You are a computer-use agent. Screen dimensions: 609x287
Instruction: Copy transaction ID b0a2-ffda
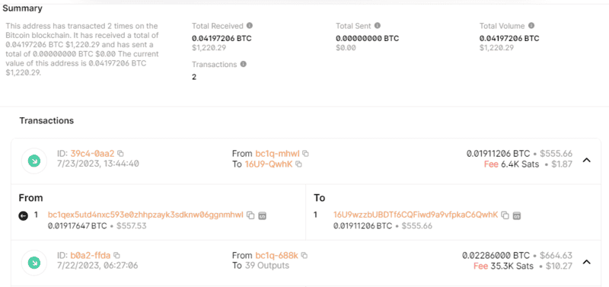point(116,255)
